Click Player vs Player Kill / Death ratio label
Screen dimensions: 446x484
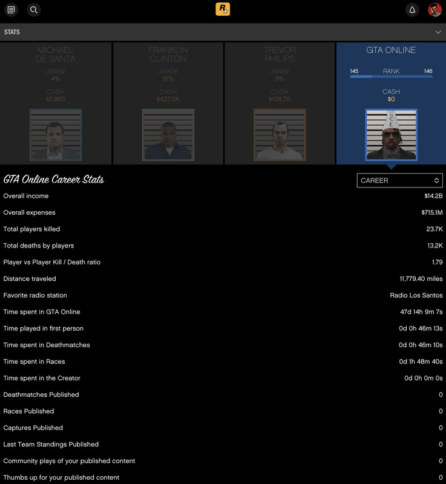pos(52,263)
